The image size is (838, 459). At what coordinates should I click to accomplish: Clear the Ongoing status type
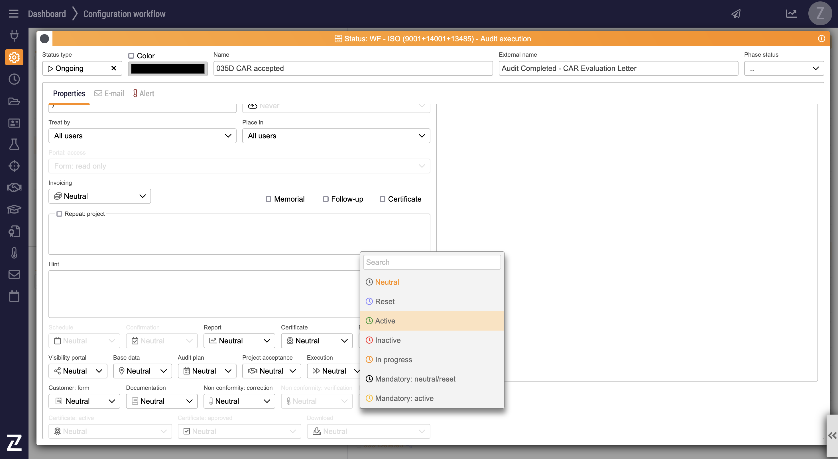[113, 68]
